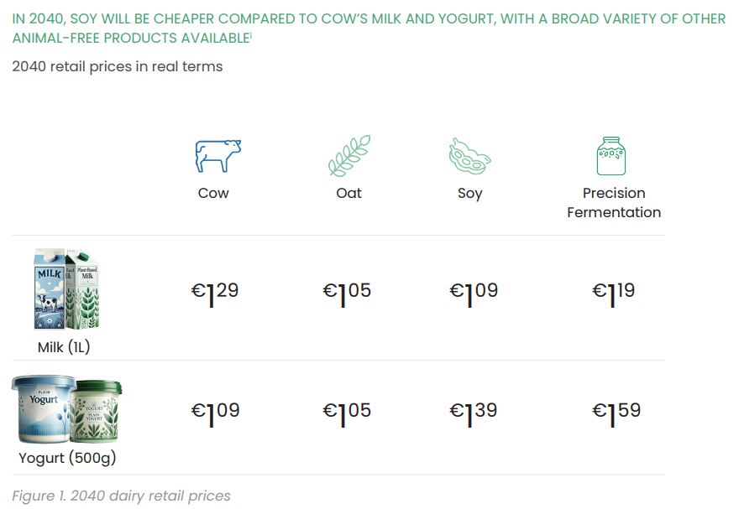
Task: Click the precision fermentation jar icon
Action: click(x=611, y=156)
